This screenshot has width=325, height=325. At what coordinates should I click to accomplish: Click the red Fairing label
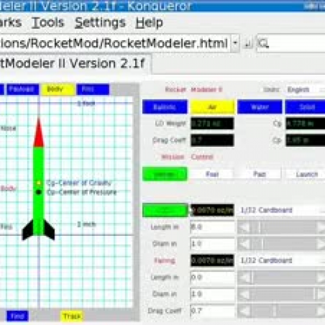[x=164, y=261]
